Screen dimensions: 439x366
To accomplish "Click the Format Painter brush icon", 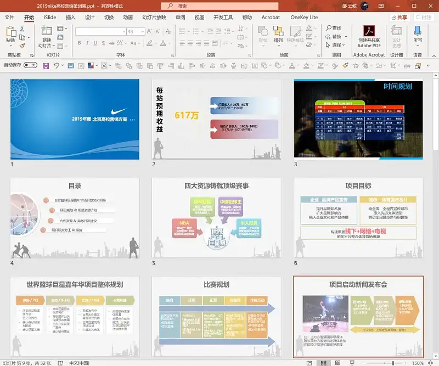I will (22, 46).
